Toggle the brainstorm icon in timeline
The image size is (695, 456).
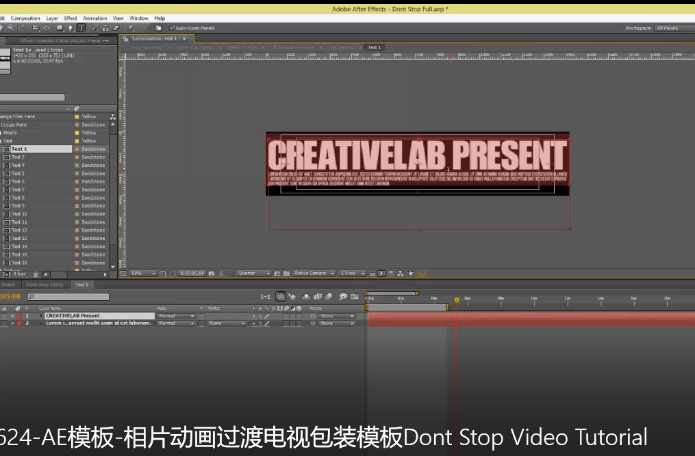click(x=342, y=297)
